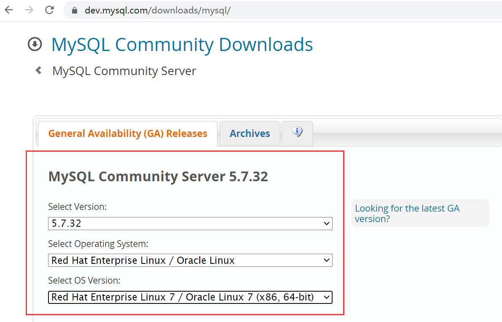502x322 pixels.
Task: Open the Select Operating System dropdown
Action: click(190, 260)
